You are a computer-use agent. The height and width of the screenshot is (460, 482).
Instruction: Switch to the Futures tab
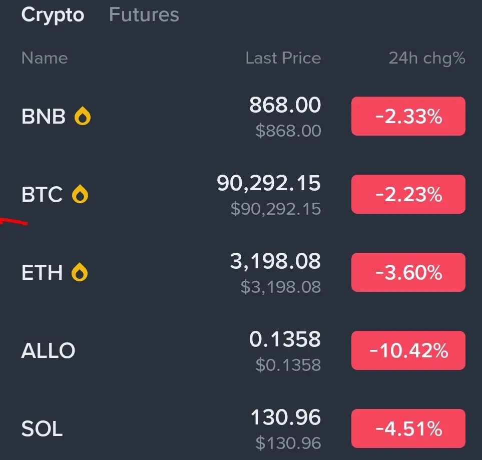click(x=144, y=15)
